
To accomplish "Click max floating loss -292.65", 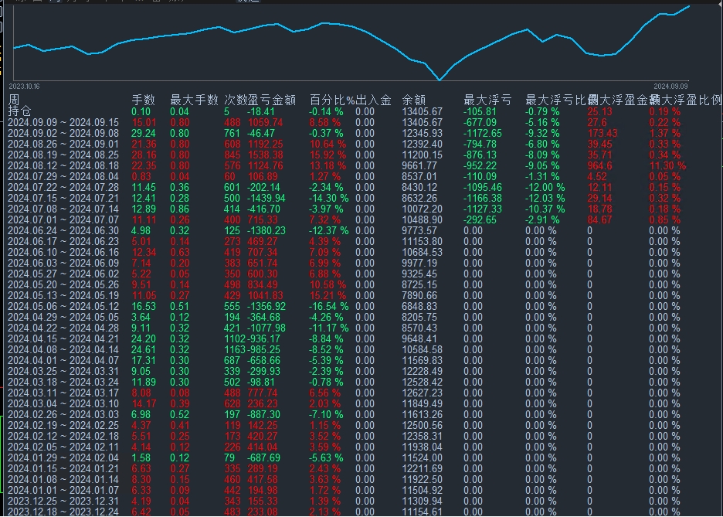I will [x=480, y=220].
